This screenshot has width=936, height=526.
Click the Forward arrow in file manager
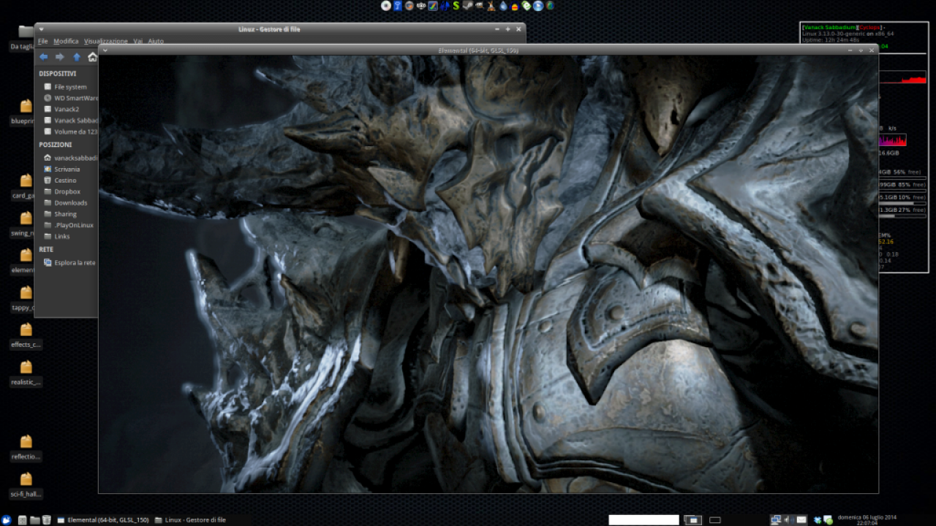point(60,57)
